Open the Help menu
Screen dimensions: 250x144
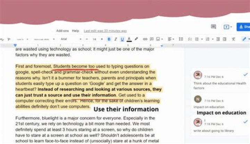coord(75,31)
